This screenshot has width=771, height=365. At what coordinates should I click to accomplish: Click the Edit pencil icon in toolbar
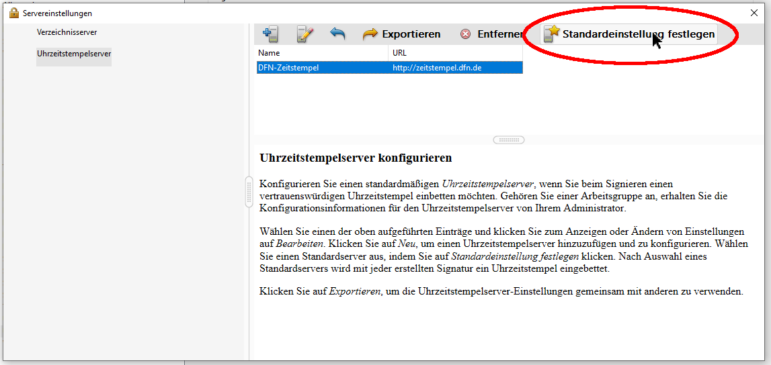tap(305, 34)
